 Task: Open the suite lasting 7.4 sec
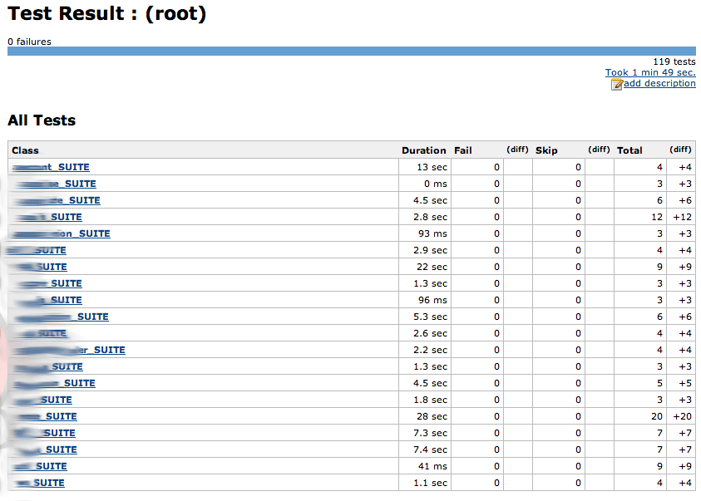[46, 449]
